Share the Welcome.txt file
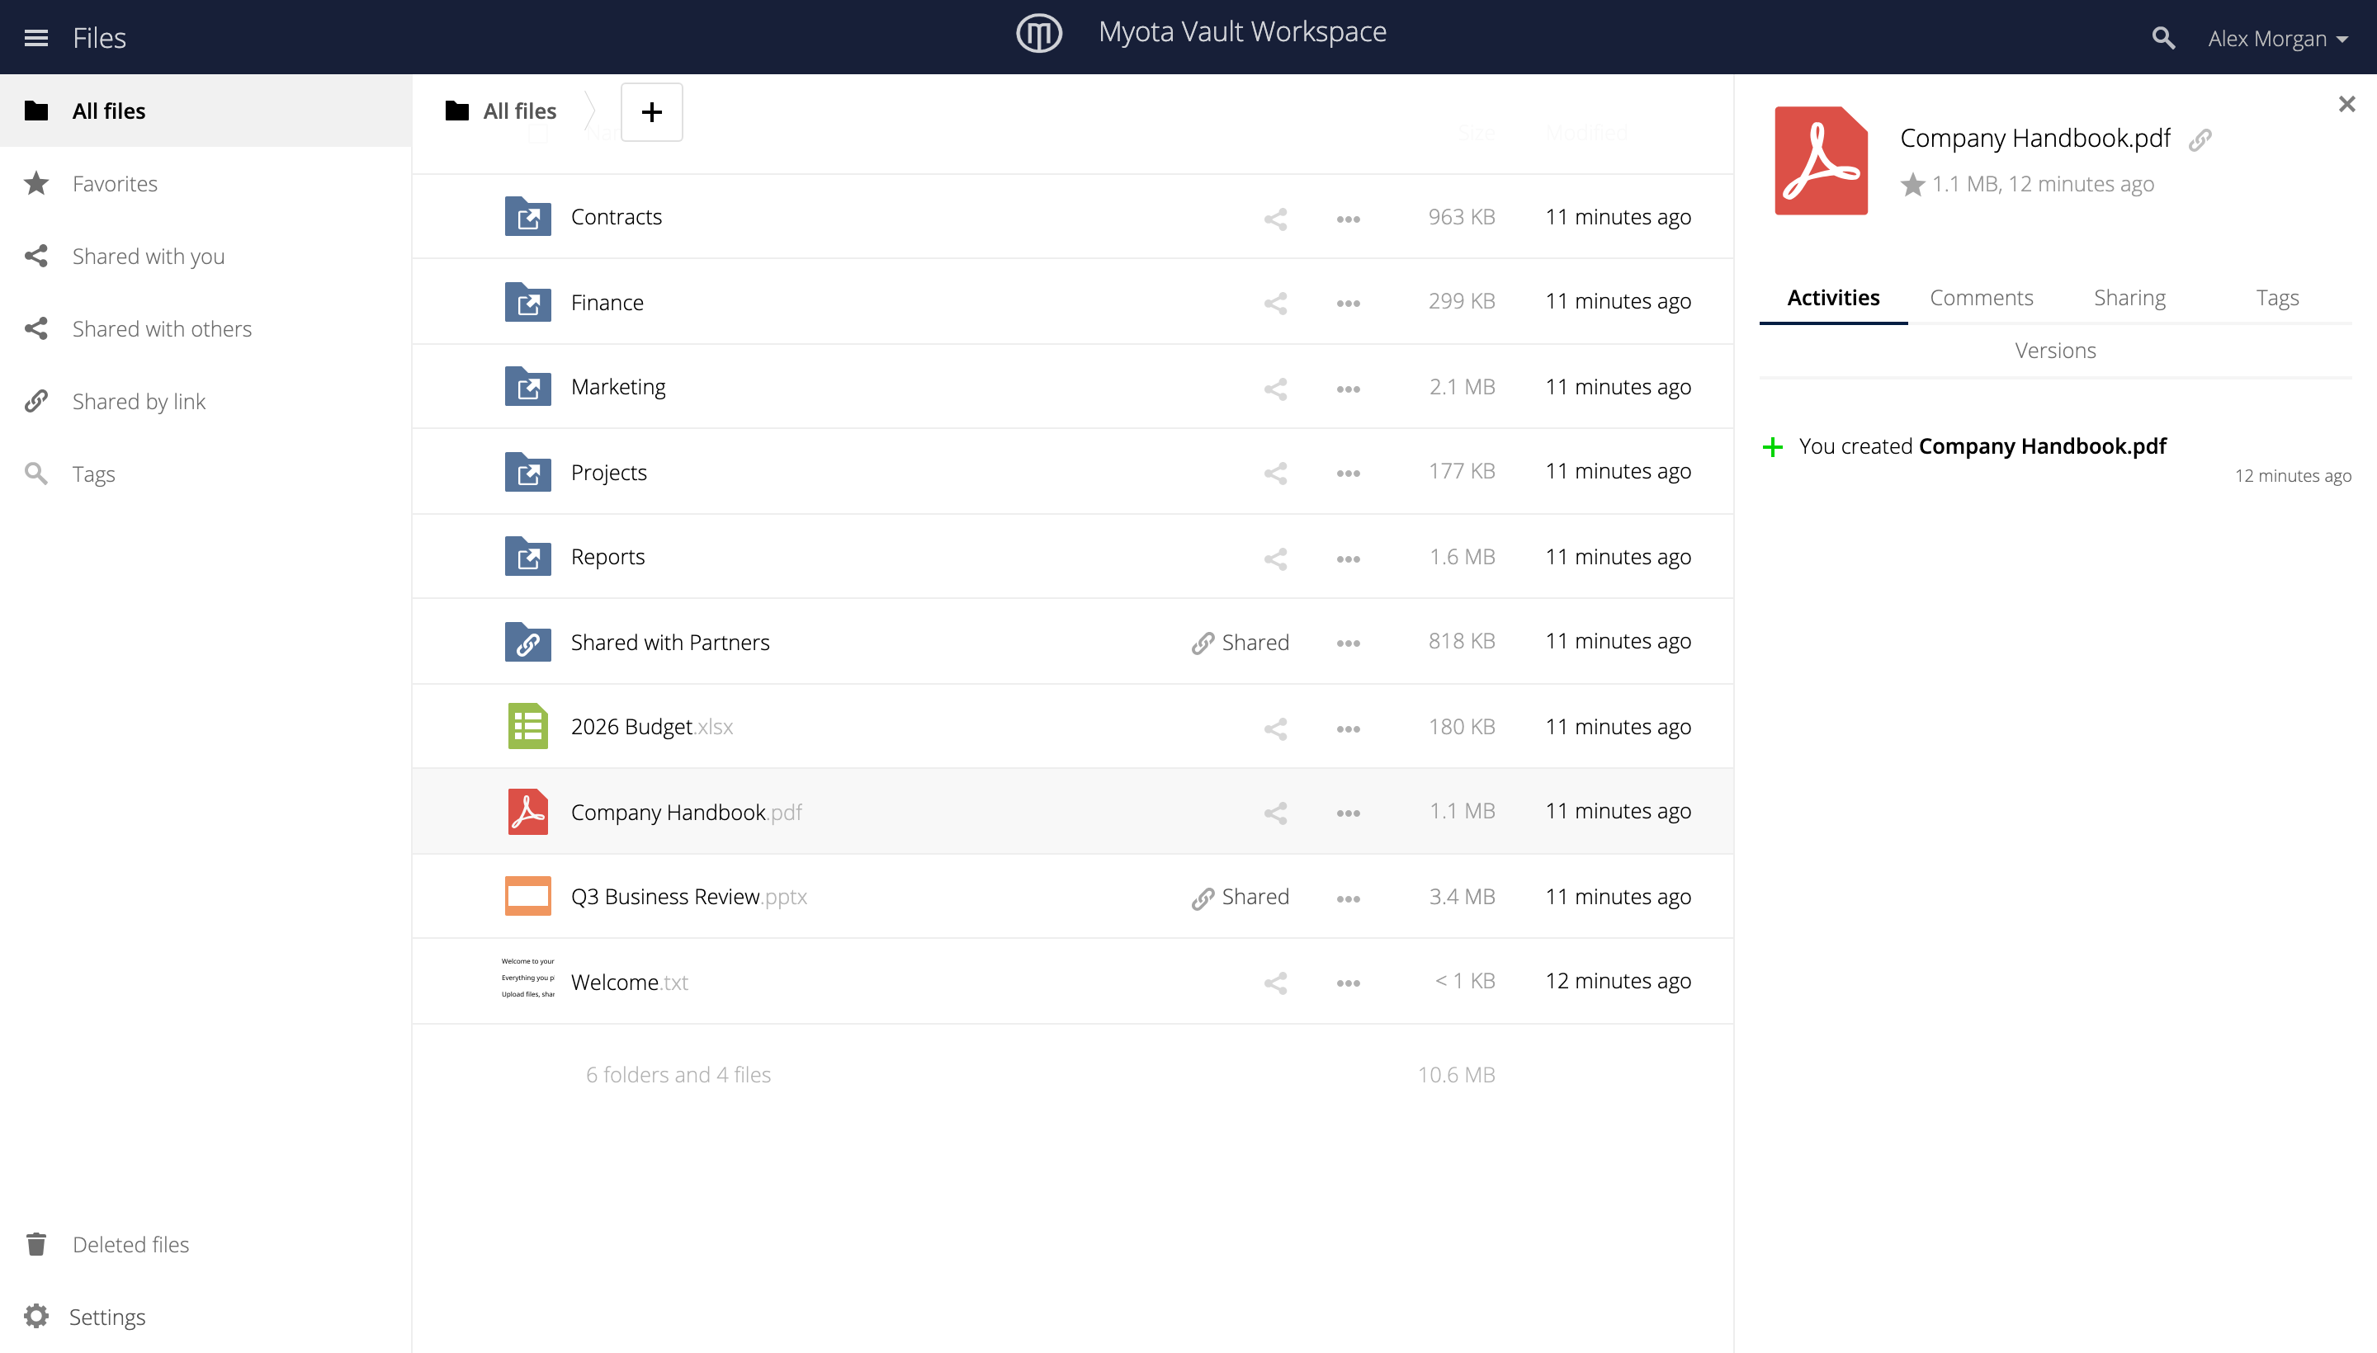This screenshot has width=2377, height=1353. click(1275, 983)
